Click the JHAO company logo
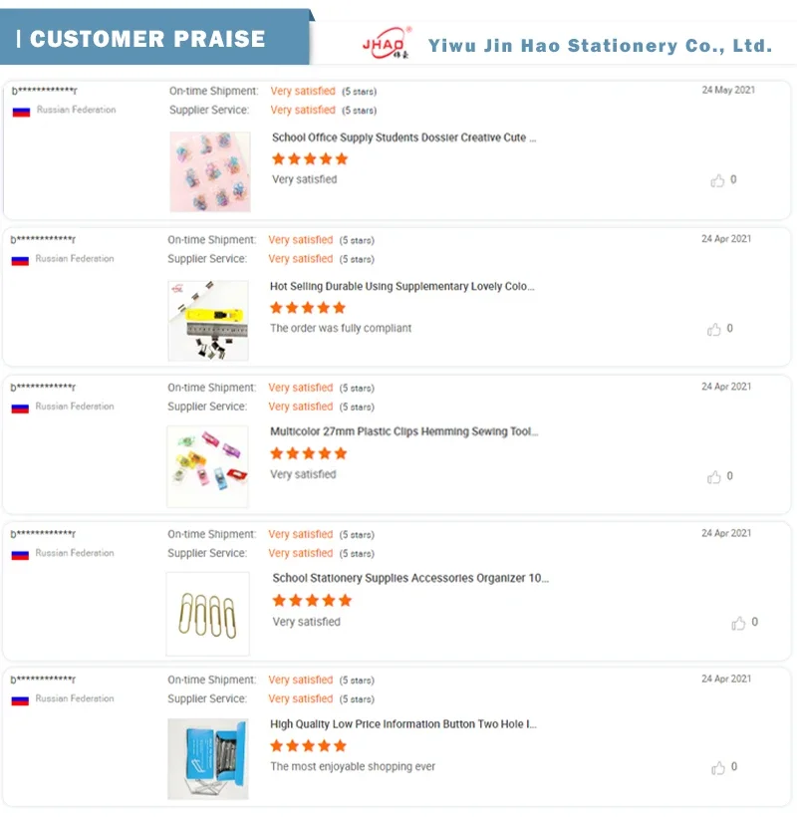The image size is (797, 820). pos(384,45)
